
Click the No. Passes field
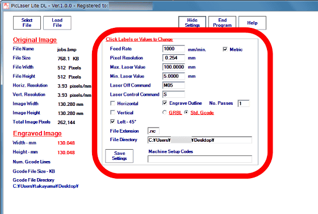(244, 104)
